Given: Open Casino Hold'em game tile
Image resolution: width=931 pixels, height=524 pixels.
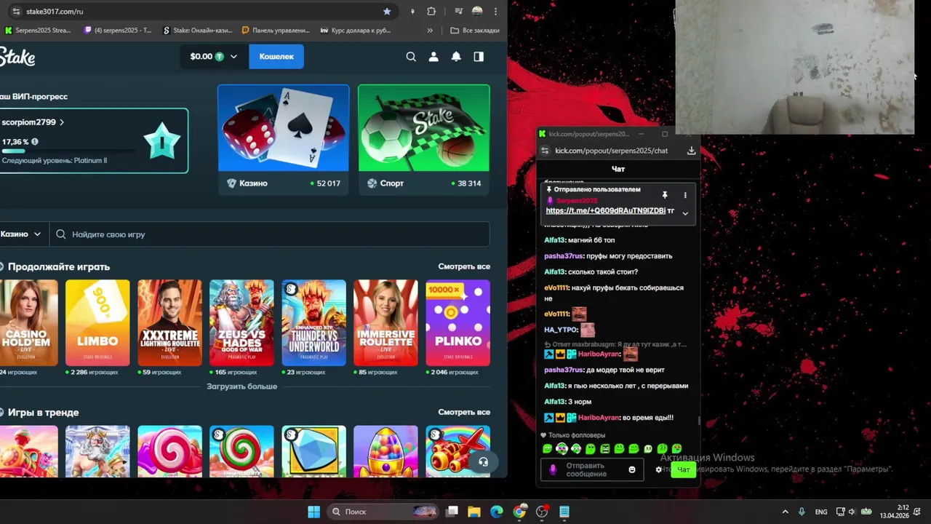Looking at the screenshot, I should tap(28, 322).
